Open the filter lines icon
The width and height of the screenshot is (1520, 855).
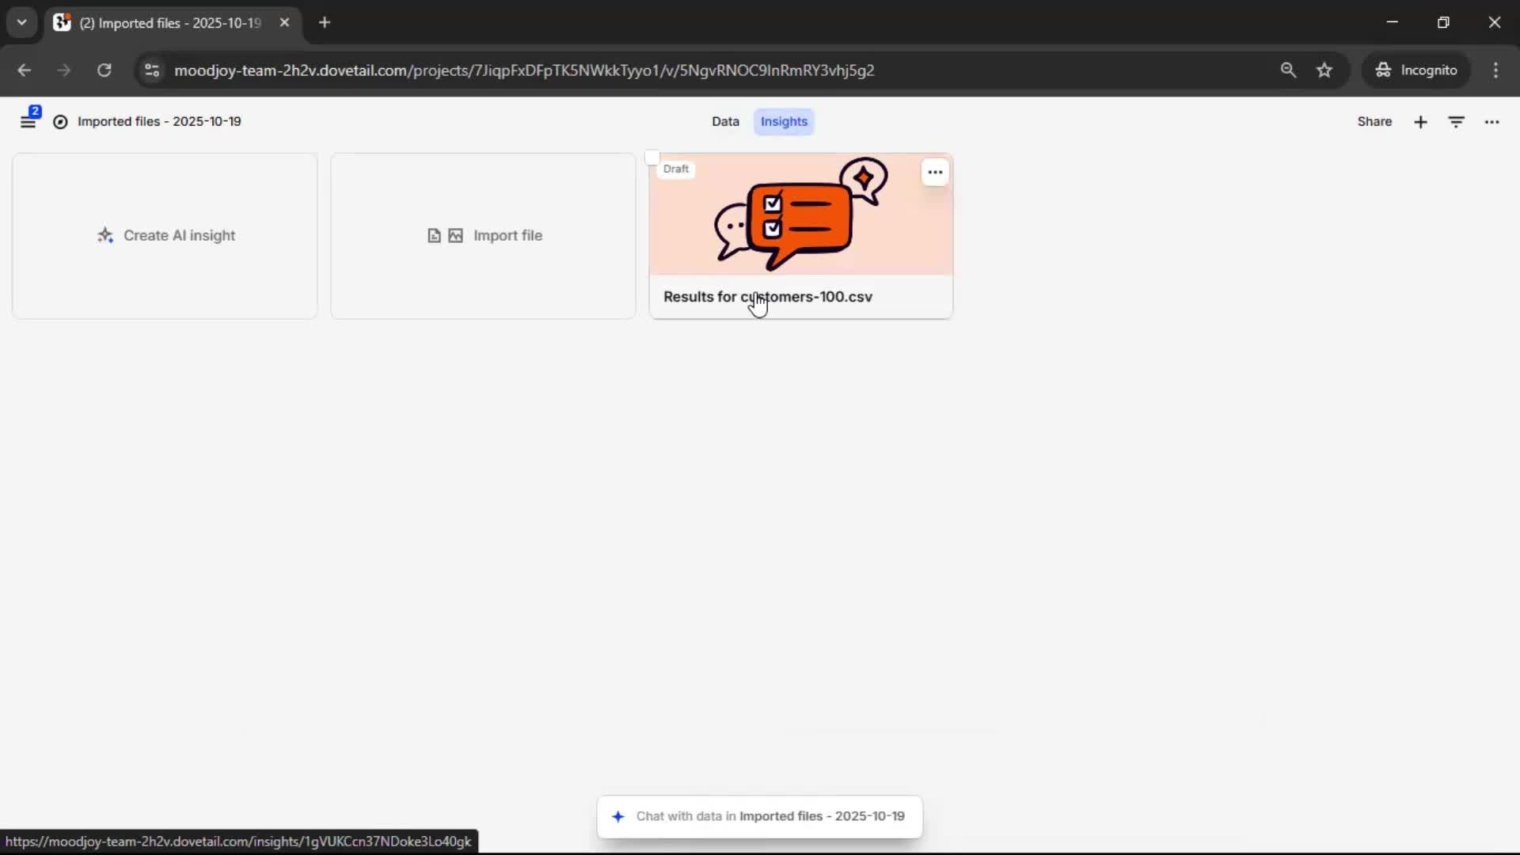pyautogui.click(x=1456, y=122)
